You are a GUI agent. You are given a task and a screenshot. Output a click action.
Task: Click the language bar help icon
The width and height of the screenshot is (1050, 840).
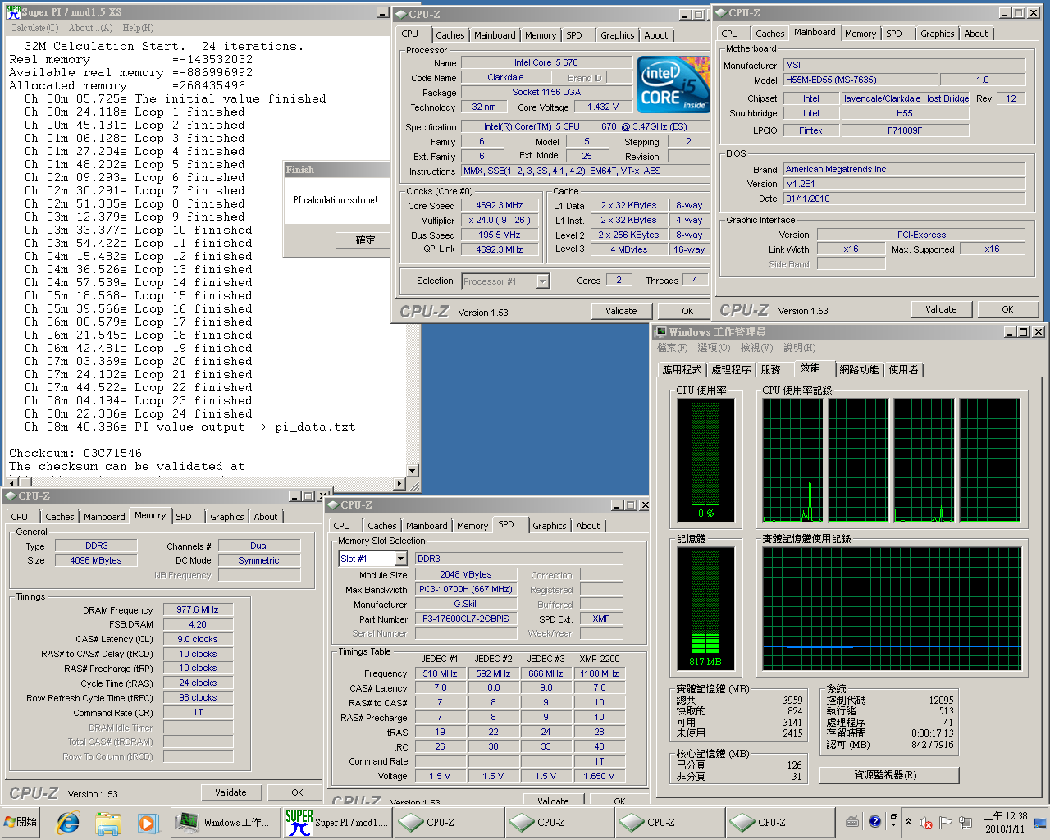click(x=874, y=821)
